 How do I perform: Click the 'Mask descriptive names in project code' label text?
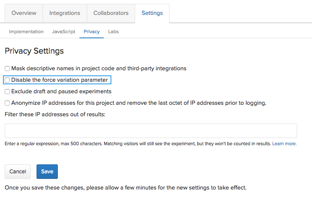[x=99, y=69]
